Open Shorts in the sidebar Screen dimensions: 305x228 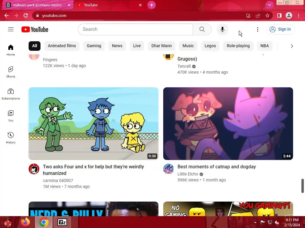11,72
